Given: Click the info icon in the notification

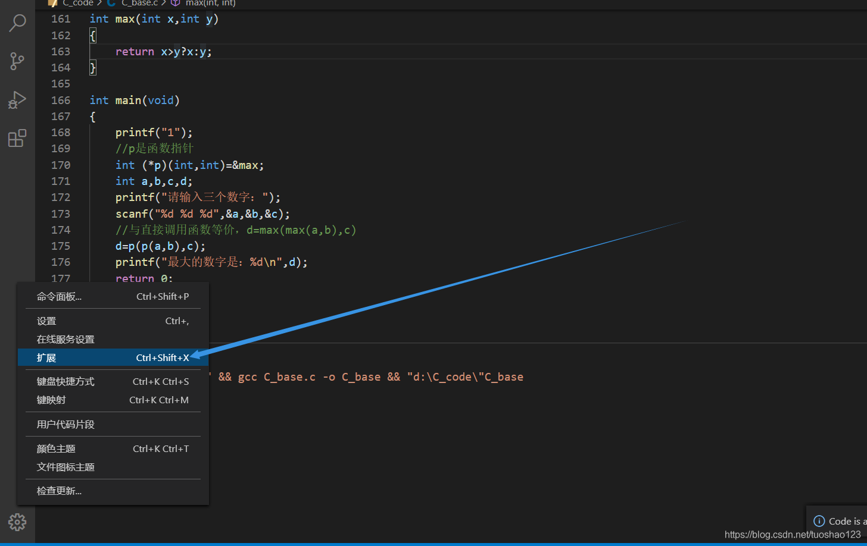Looking at the screenshot, I should (x=819, y=521).
